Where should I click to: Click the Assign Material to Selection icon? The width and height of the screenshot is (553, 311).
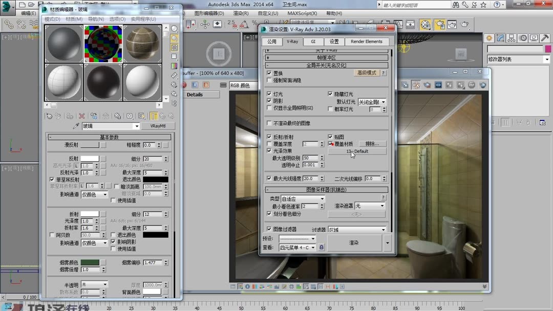[x=70, y=116]
